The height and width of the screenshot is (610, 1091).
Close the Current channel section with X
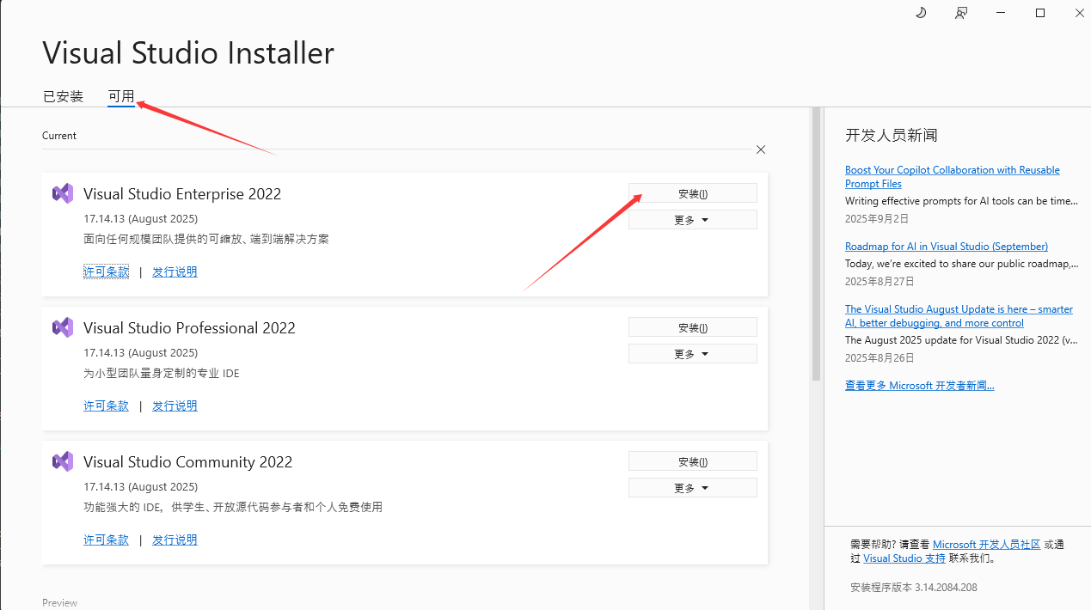point(761,149)
